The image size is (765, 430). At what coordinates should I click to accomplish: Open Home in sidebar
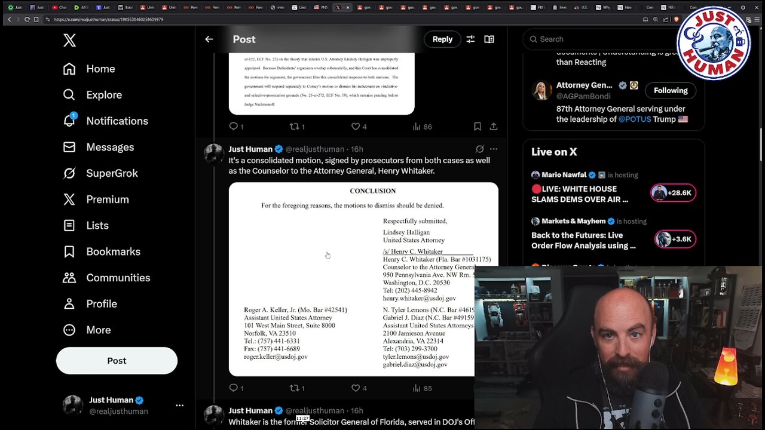tap(89, 69)
